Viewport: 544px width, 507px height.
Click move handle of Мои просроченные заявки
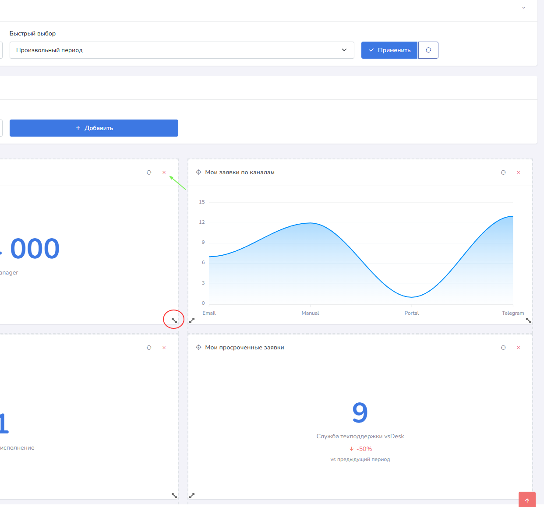tap(198, 348)
